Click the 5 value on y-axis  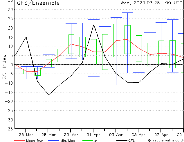click(x=12, y=55)
